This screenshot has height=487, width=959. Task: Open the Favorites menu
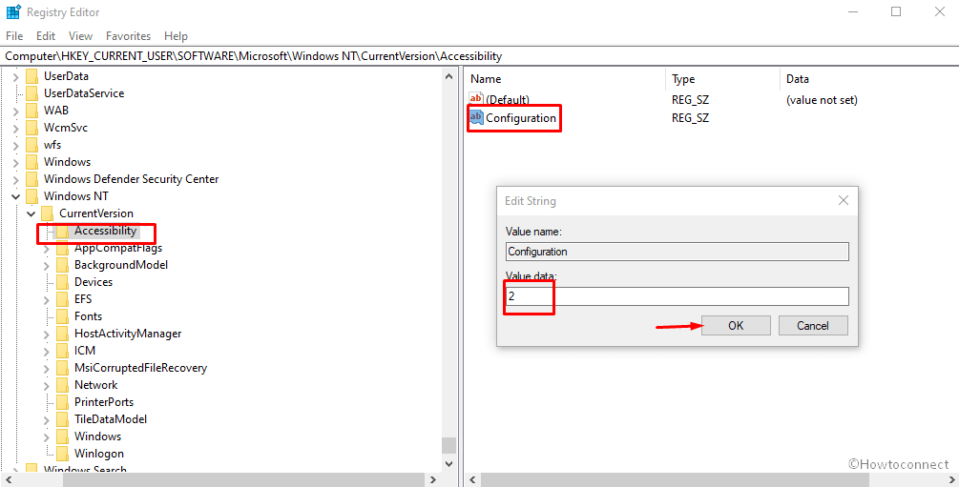pos(128,36)
